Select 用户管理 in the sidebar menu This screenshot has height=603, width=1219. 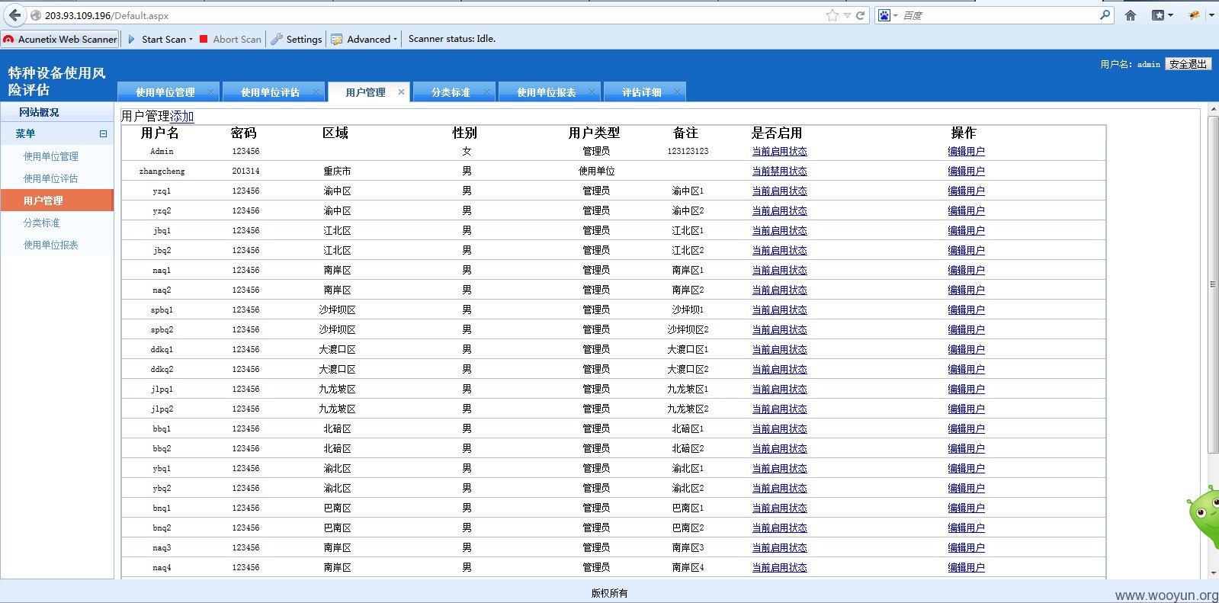(x=57, y=200)
